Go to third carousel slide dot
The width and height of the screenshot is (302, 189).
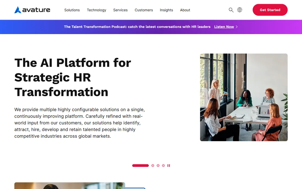[x=158, y=165]
